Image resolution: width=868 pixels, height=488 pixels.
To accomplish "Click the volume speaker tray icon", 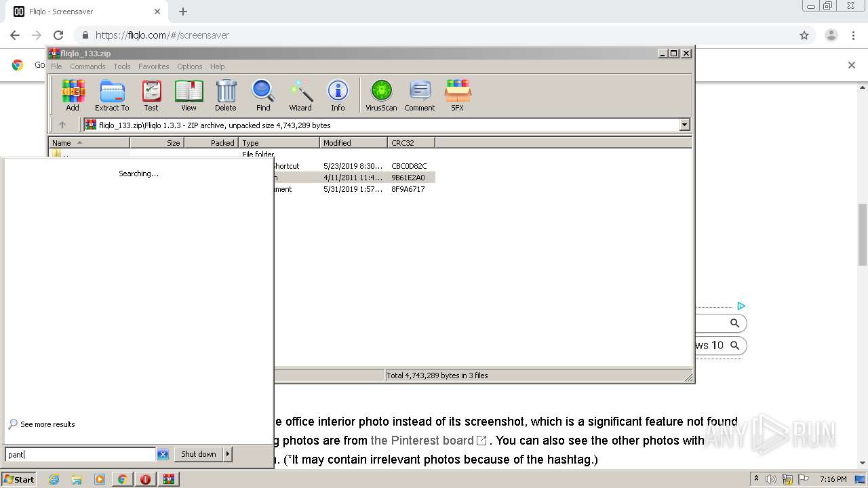I will (x=771, y=479).
